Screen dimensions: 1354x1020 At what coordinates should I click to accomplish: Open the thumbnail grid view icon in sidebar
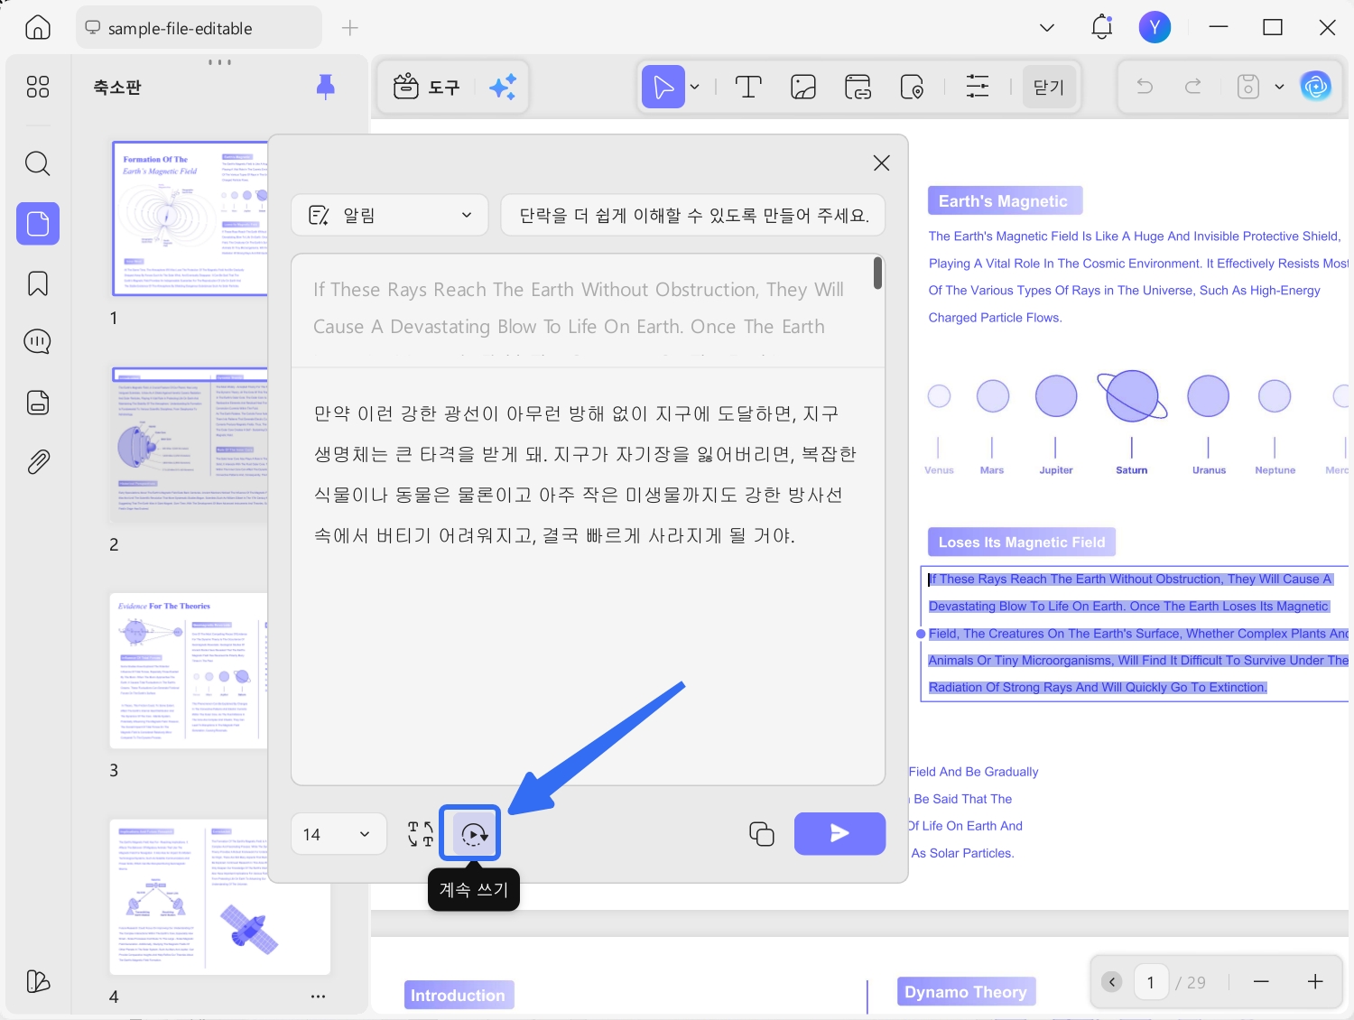(x=38, y=87)
